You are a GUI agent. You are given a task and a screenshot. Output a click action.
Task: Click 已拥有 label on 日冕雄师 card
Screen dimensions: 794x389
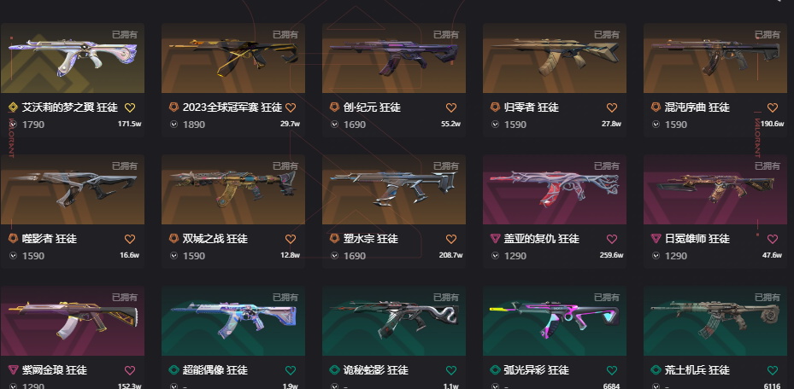[768, 165]
